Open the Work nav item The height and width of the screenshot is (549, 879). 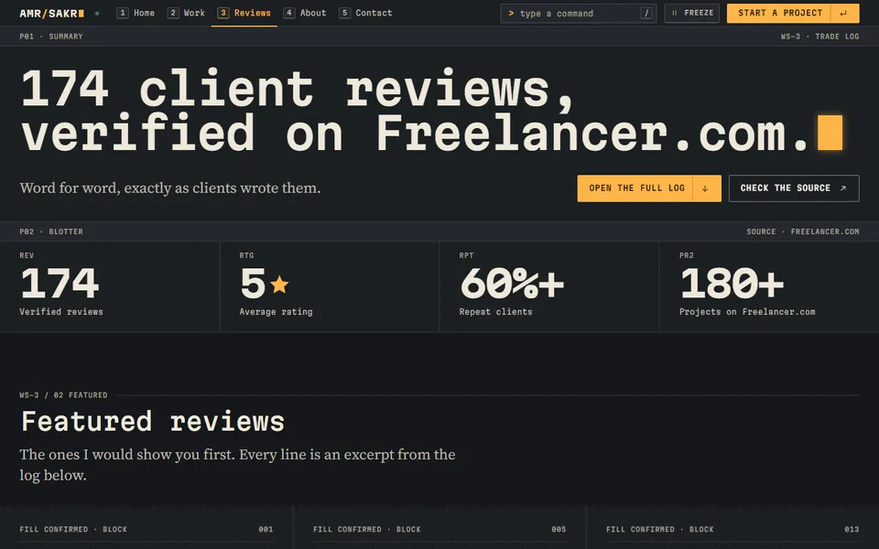pyautogui.click(x=186, y=13)
